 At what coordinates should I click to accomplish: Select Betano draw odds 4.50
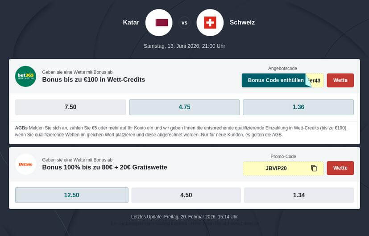186,195
